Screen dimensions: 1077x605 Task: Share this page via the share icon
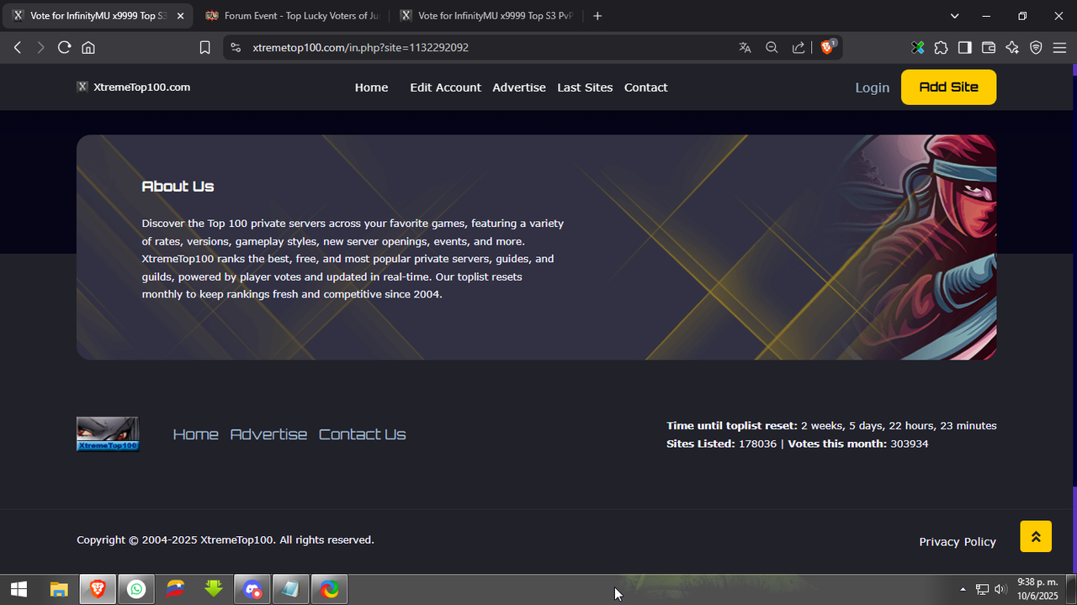(x=798, y=48)
